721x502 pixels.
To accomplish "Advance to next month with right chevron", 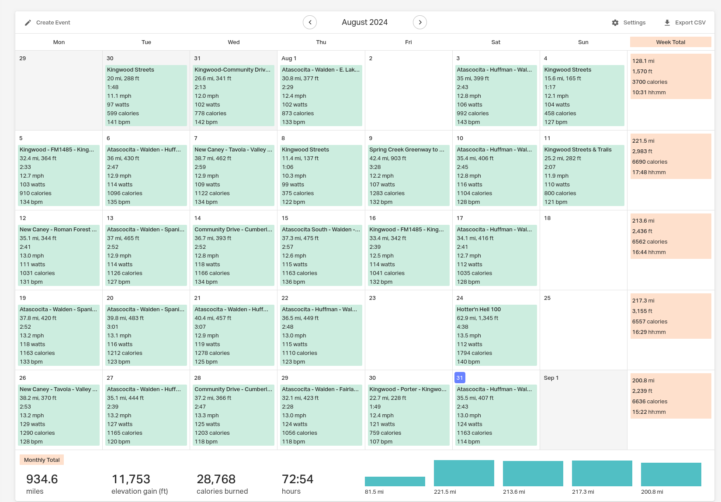I will tap(420, 22).
